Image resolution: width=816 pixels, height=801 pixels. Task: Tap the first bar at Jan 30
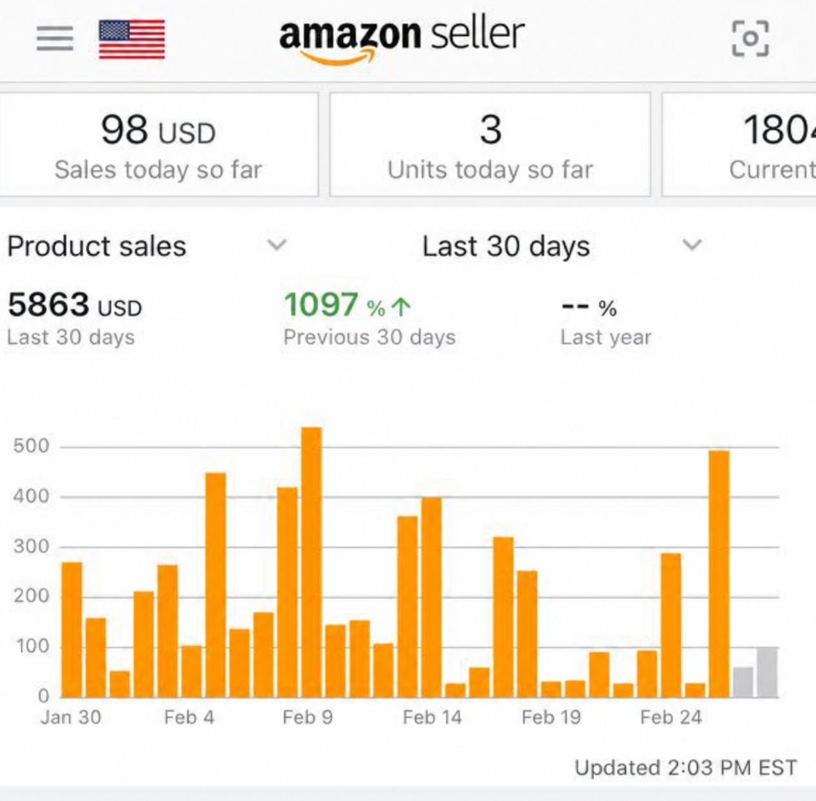click(72, 630)
